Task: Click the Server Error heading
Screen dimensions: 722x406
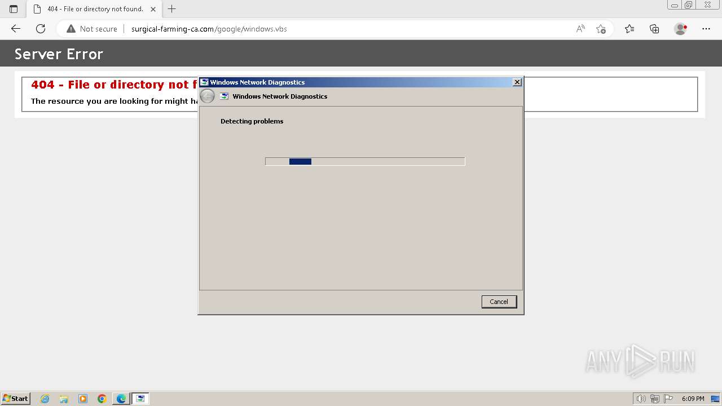Action: [x=59, y=54]
